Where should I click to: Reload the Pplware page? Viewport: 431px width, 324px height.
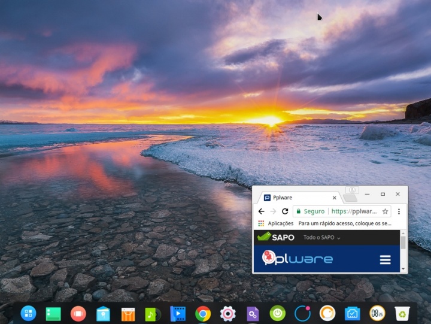(285, 211)
